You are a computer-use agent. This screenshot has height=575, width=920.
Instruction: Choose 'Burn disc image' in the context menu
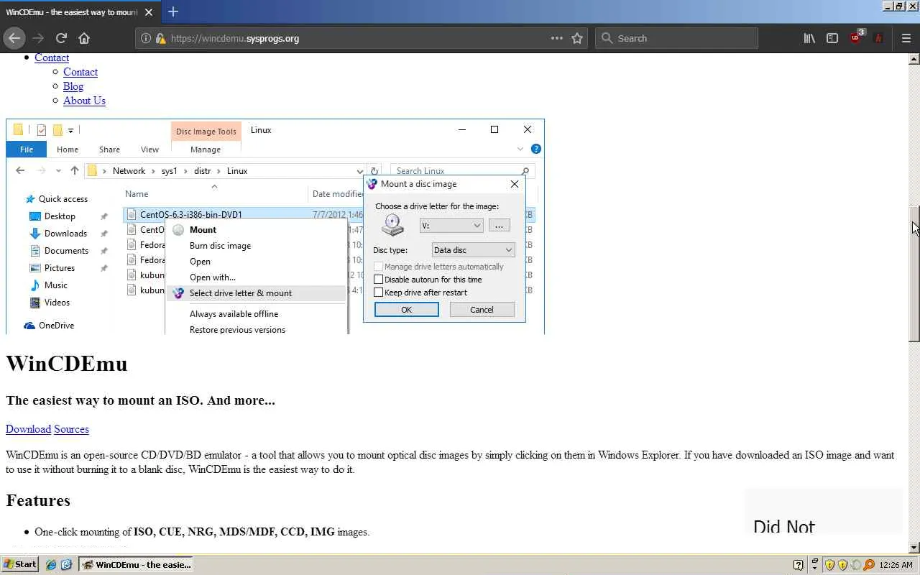click(220, 246)
